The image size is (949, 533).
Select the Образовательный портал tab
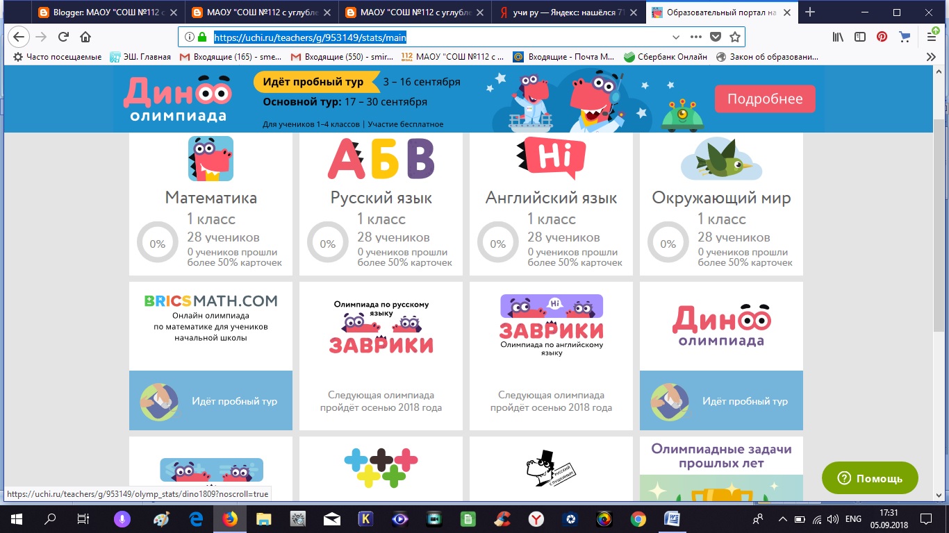coord(723,12)
